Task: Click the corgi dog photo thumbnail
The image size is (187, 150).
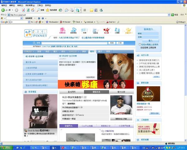Action: (115, 67)
